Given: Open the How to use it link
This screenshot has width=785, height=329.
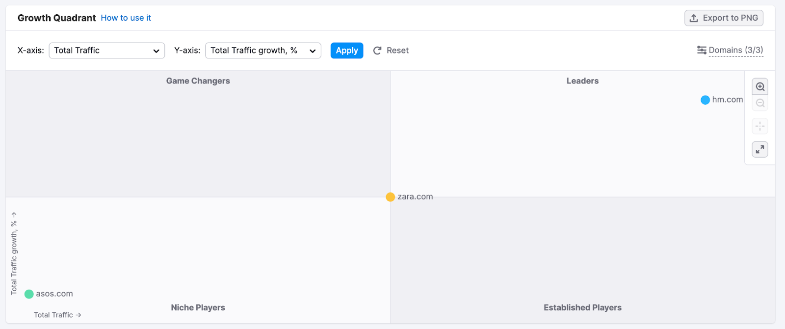Looking at the screenshot, I should point(126,18).
